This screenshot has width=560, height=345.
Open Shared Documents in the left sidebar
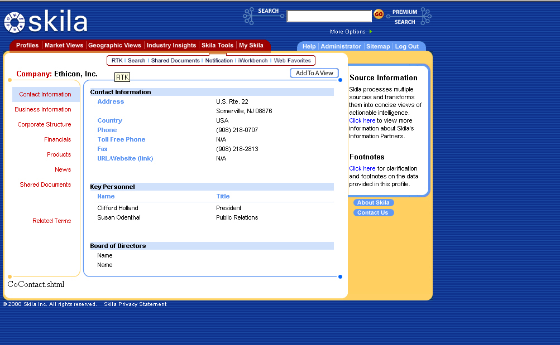(x=45, y=184)
